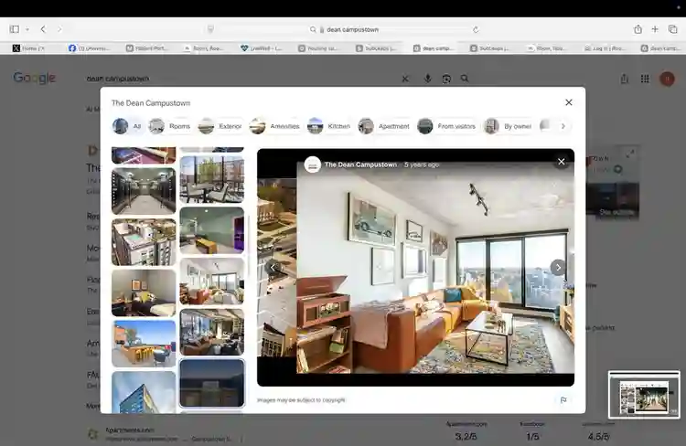Reload the page using the refresh icon
Viewport: 686px width, 446px height.
click(x=476, y=30)
